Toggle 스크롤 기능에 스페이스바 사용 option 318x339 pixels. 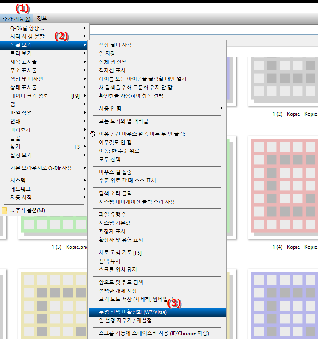pyautogui.click(x=157, y=333)
